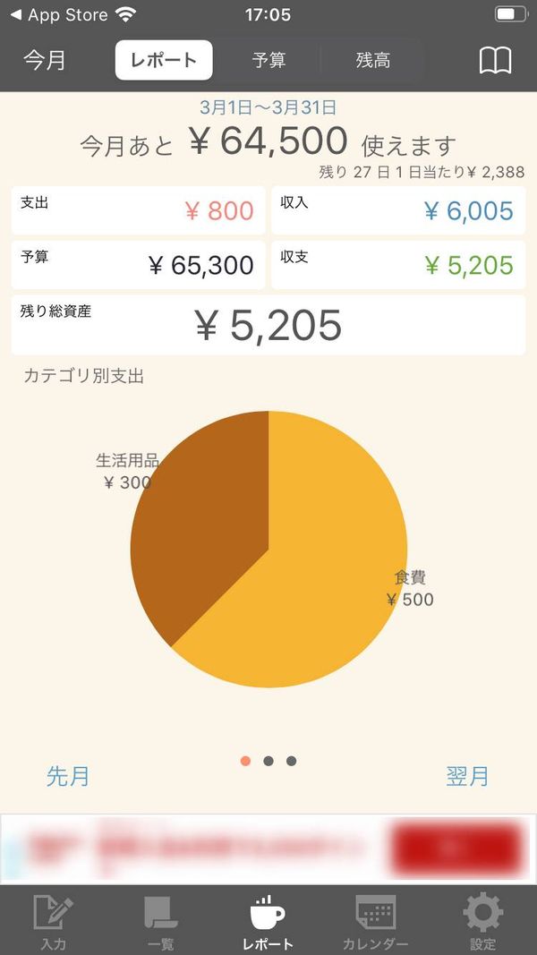Select the レポート segment at top

164,60
